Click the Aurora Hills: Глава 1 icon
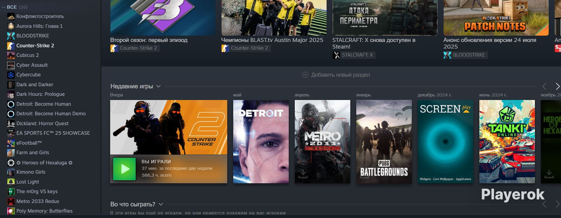The width and height of the screenshot is (561, 218). 11,26
